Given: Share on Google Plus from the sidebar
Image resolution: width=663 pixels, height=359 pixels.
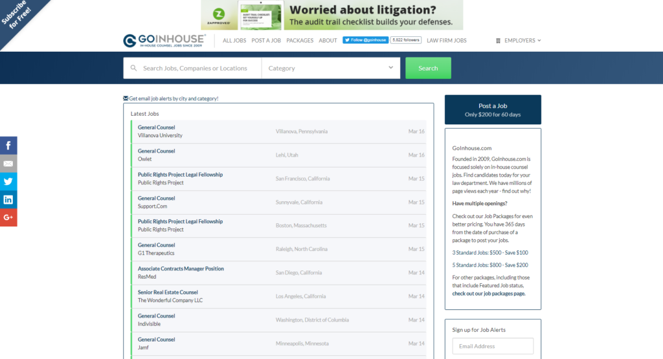Looking at the screenshot, I should click(8, 217).
